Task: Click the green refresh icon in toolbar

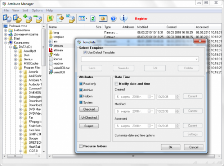Action: (x=92, y=18)
